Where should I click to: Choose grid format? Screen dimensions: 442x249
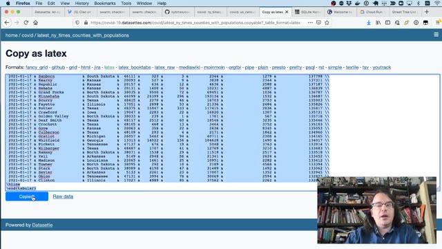tap(73, 68)
